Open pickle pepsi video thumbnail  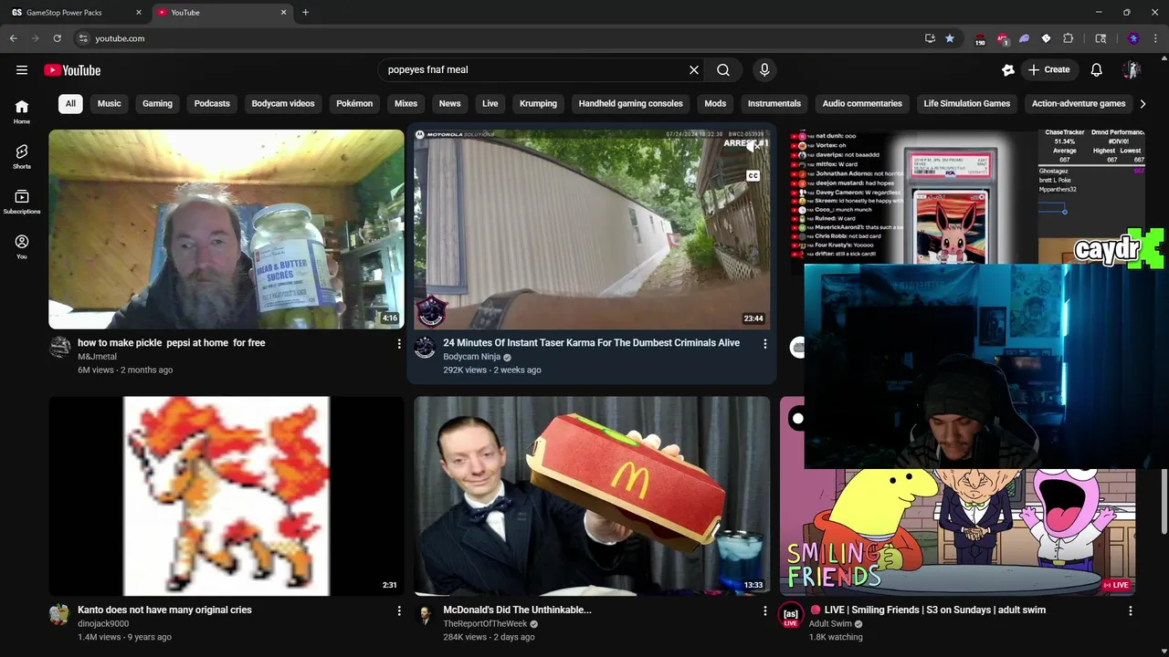click(226, 229)
